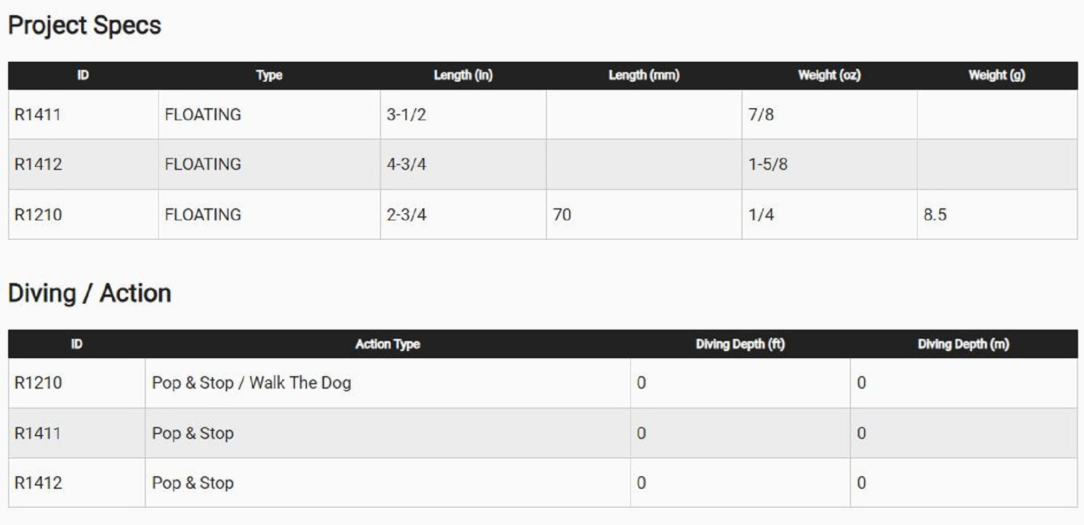This screenshot has width=1084, height=525.
Task: Click the Diving Depth (ft) column header
Action: (x=740, y=344)
